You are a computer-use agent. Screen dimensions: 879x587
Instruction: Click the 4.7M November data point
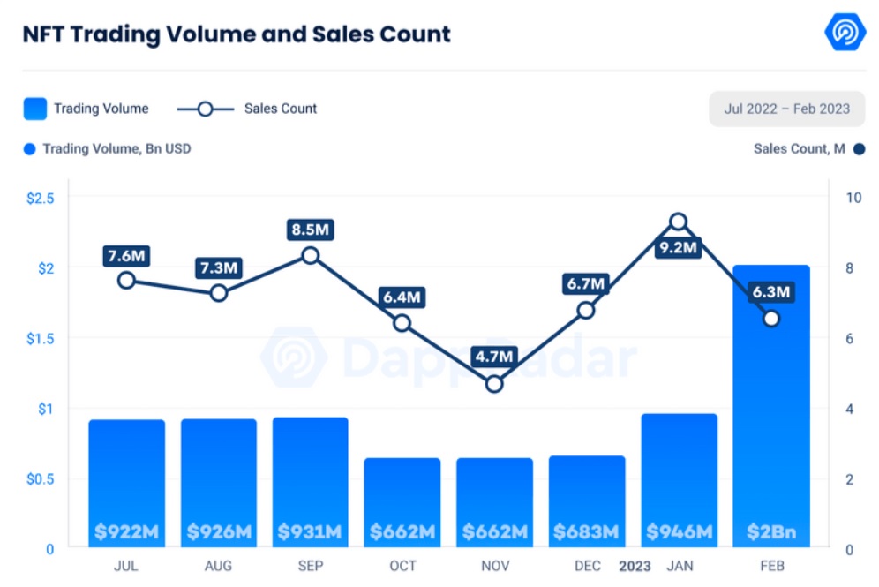click(494, 384)
